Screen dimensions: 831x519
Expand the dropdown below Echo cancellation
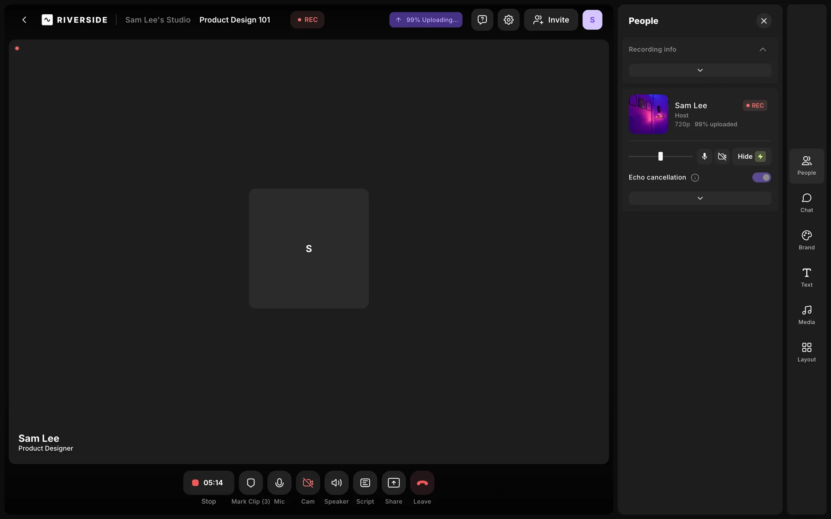tap(700, 198)
